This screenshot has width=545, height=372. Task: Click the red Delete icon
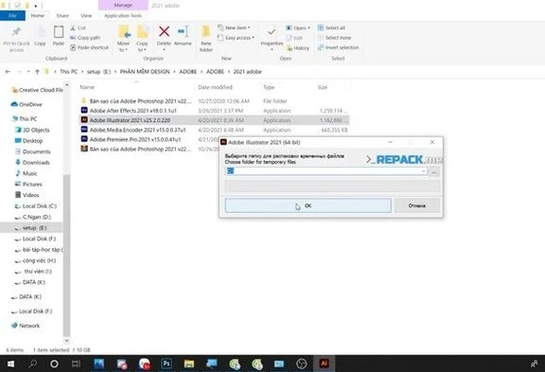[164, 31]
